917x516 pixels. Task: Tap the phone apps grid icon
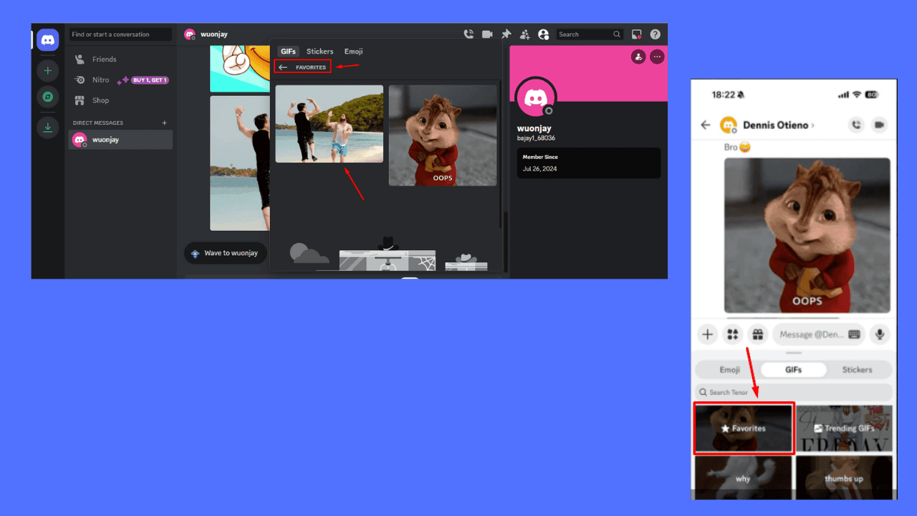732,334
